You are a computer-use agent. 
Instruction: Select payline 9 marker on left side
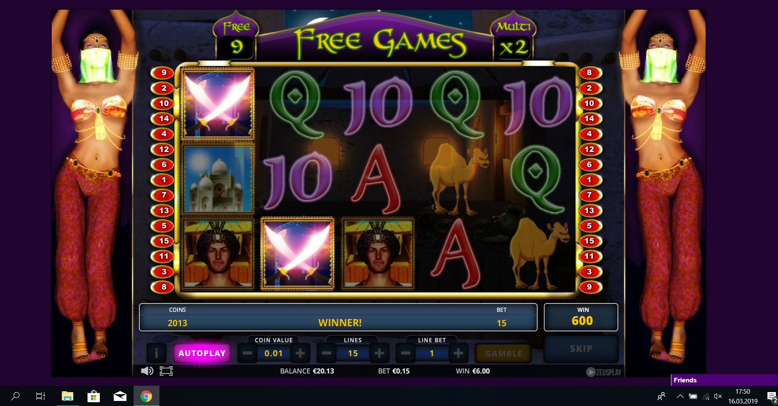click(x=164, y=73)
